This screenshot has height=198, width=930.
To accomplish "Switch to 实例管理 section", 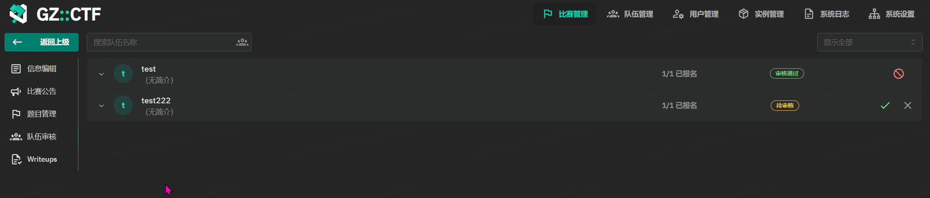I will pos(761,14).
